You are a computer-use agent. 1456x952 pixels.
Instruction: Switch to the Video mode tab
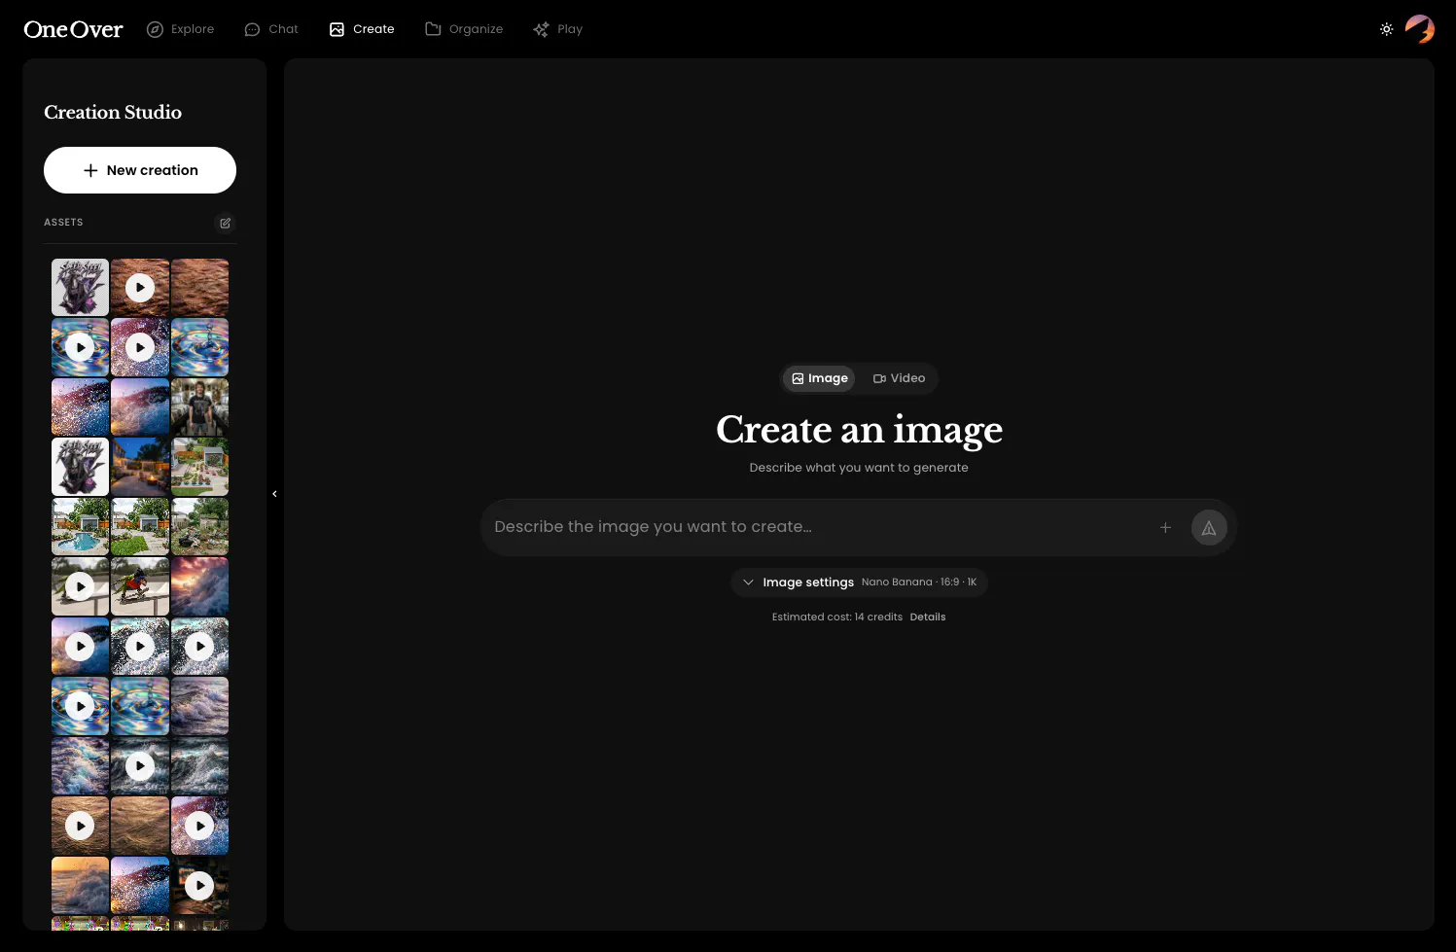click(x=899, y=378)
